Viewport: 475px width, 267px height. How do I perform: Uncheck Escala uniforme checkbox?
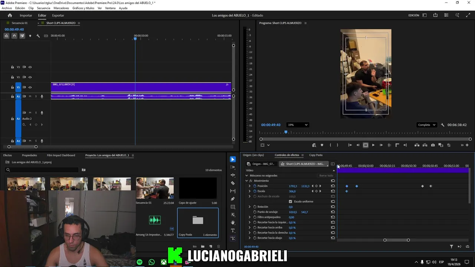point(291,202)
